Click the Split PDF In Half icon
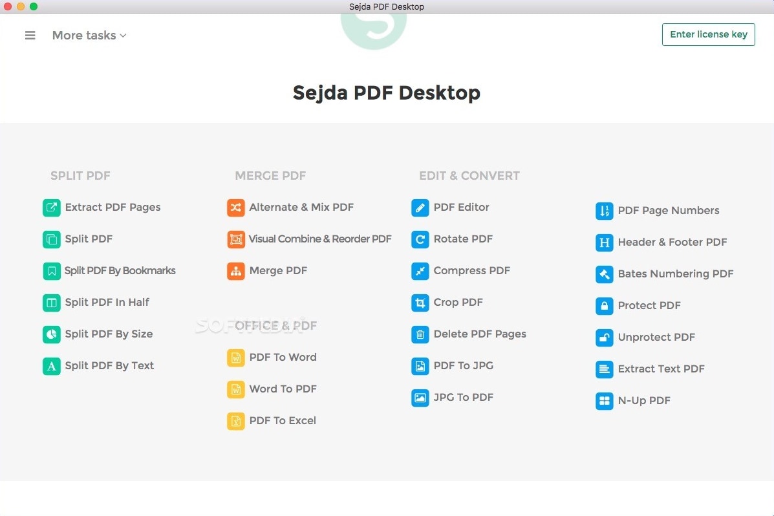Viewport: 774px width, 516px height. [51, 303]
